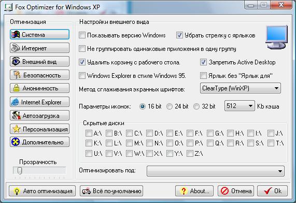Uncheck Убрать стрелку с ярлыков
The image size is (296, 203).
pos(179,35)
